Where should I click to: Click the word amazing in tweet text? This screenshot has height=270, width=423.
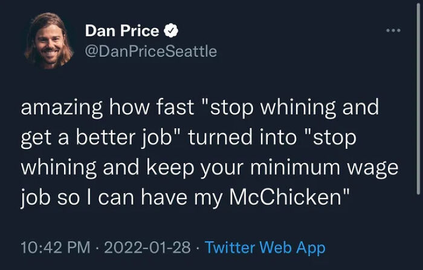(62, 107)
